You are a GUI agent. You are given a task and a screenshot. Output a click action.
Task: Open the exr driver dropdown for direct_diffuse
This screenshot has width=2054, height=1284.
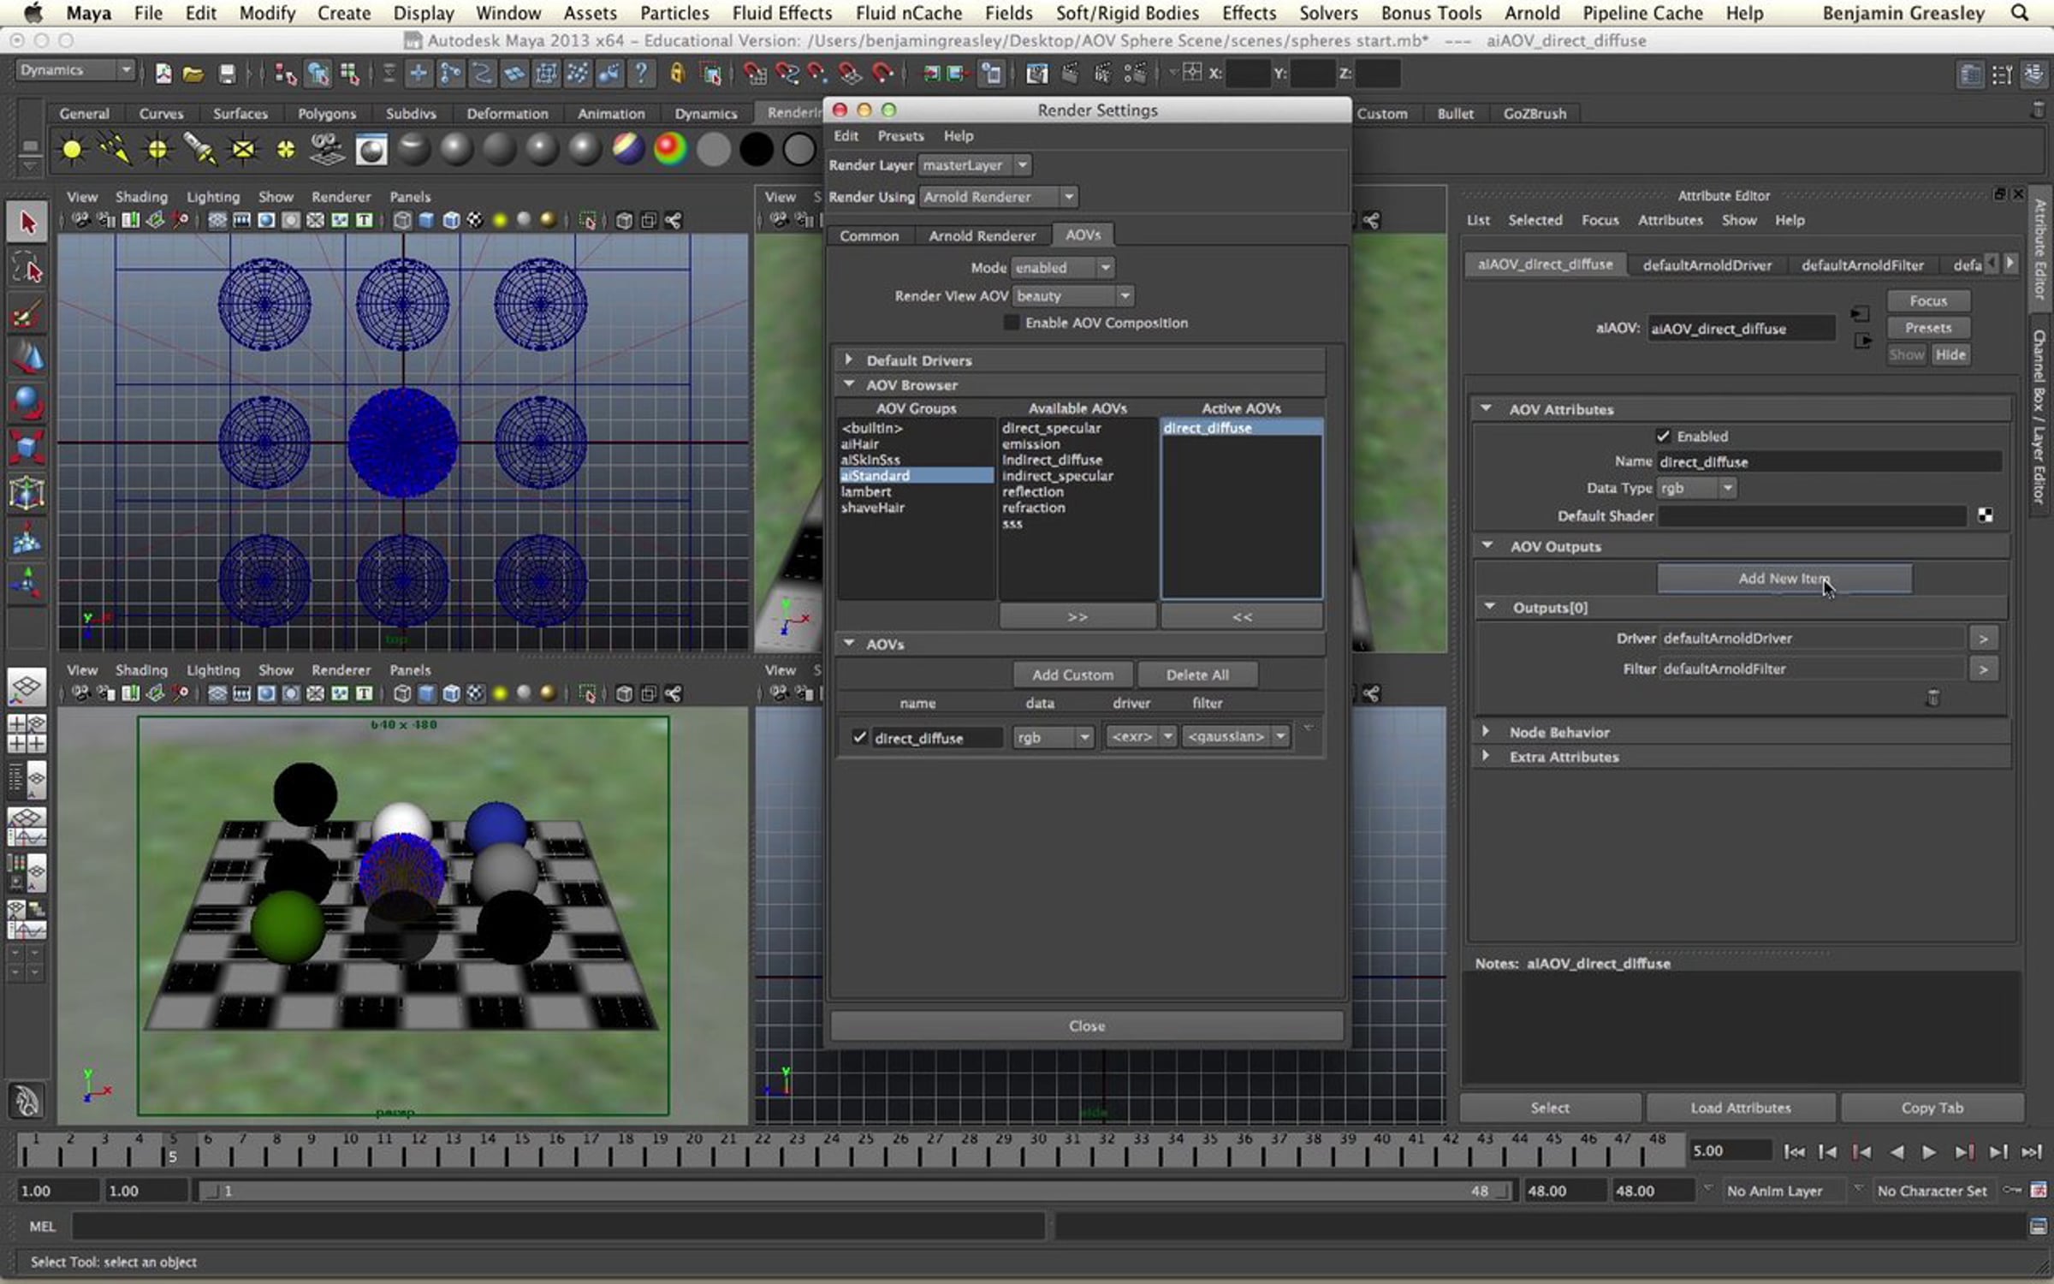(1141, 736)
